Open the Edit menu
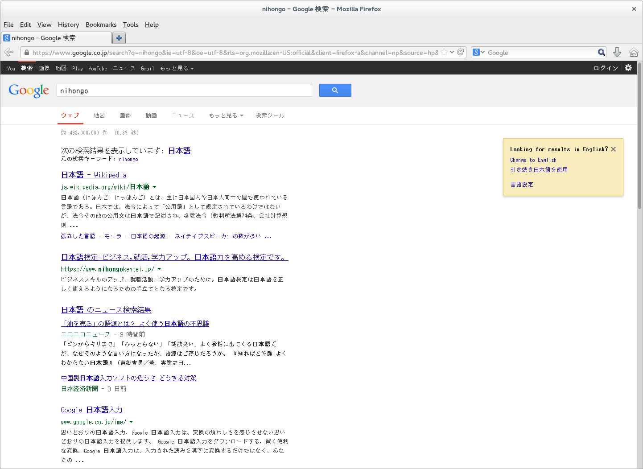 coord(25,25)
